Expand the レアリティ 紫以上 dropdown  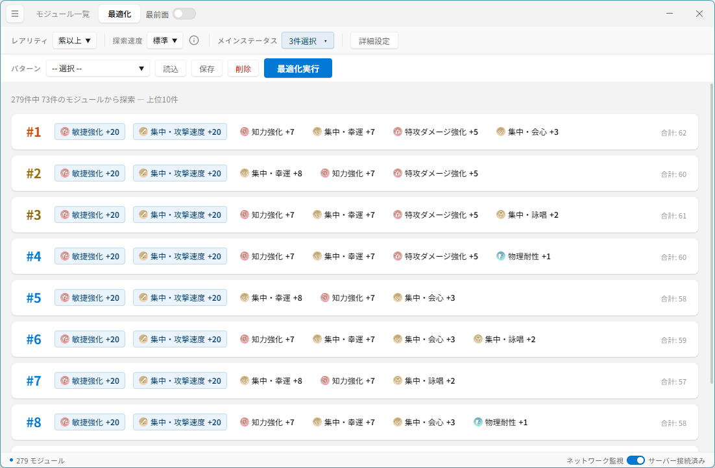[x=75, y=41]
